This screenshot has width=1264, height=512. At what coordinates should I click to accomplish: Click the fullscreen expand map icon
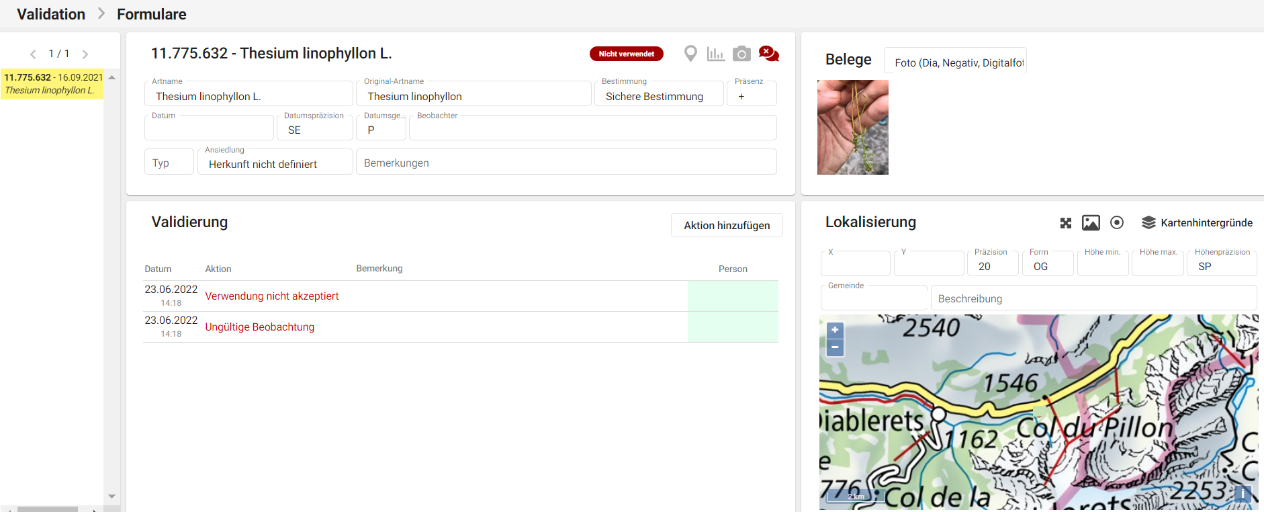pos(1066,223)
